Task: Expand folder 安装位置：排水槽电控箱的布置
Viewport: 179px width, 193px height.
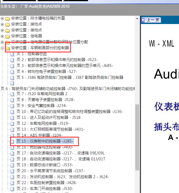Action: 2,18
